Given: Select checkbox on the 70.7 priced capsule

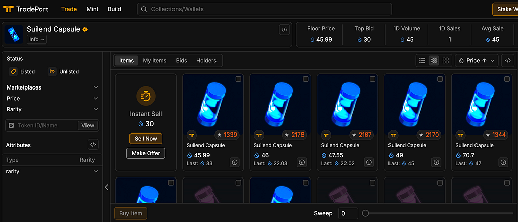Looking at the screenshot, I should coord(507,79).
